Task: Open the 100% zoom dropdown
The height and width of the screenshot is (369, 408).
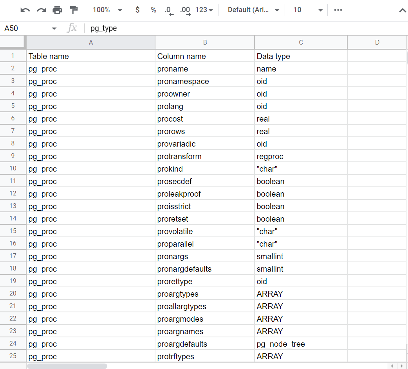Action: click(x=107, y=10)
